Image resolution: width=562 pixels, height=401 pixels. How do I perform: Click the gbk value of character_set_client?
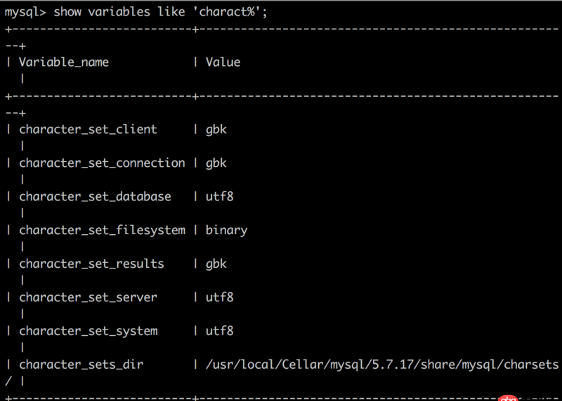pyautogui.click(x=216, y=130)
